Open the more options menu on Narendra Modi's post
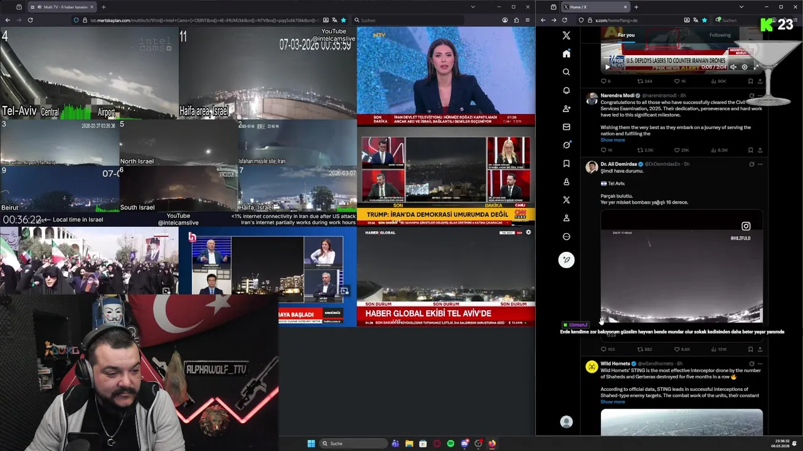This screenshot has height=451, width=803. (x=760, y=96)
